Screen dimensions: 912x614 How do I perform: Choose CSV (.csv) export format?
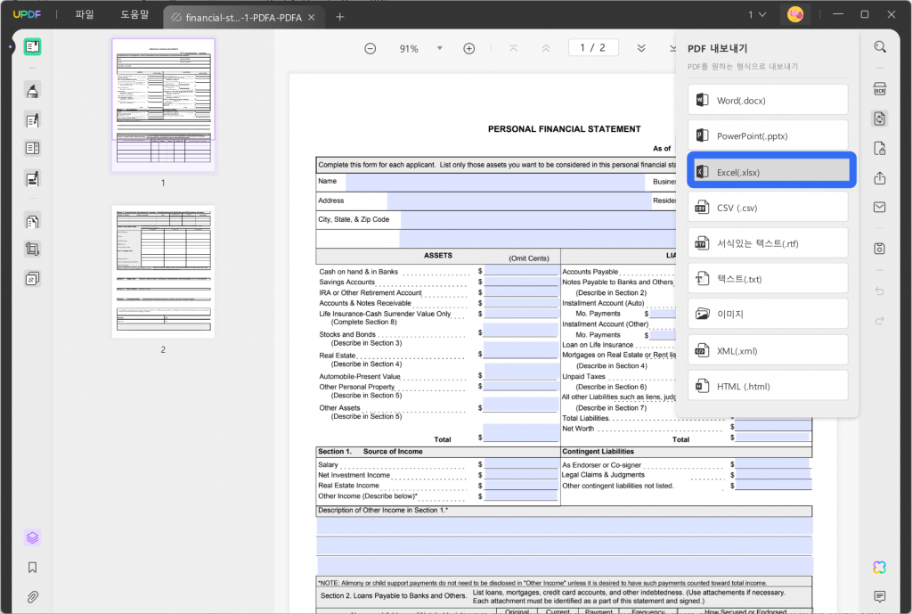point(768,208)
